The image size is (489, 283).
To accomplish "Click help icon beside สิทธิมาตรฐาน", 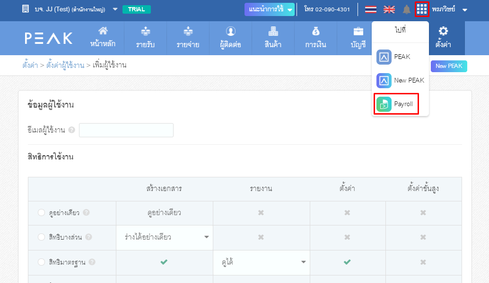I will (92, 262).
